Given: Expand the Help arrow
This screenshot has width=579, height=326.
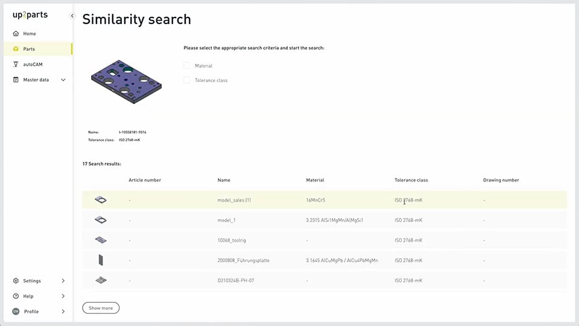Looking at the screenshot, I should [x=63, y=296].
